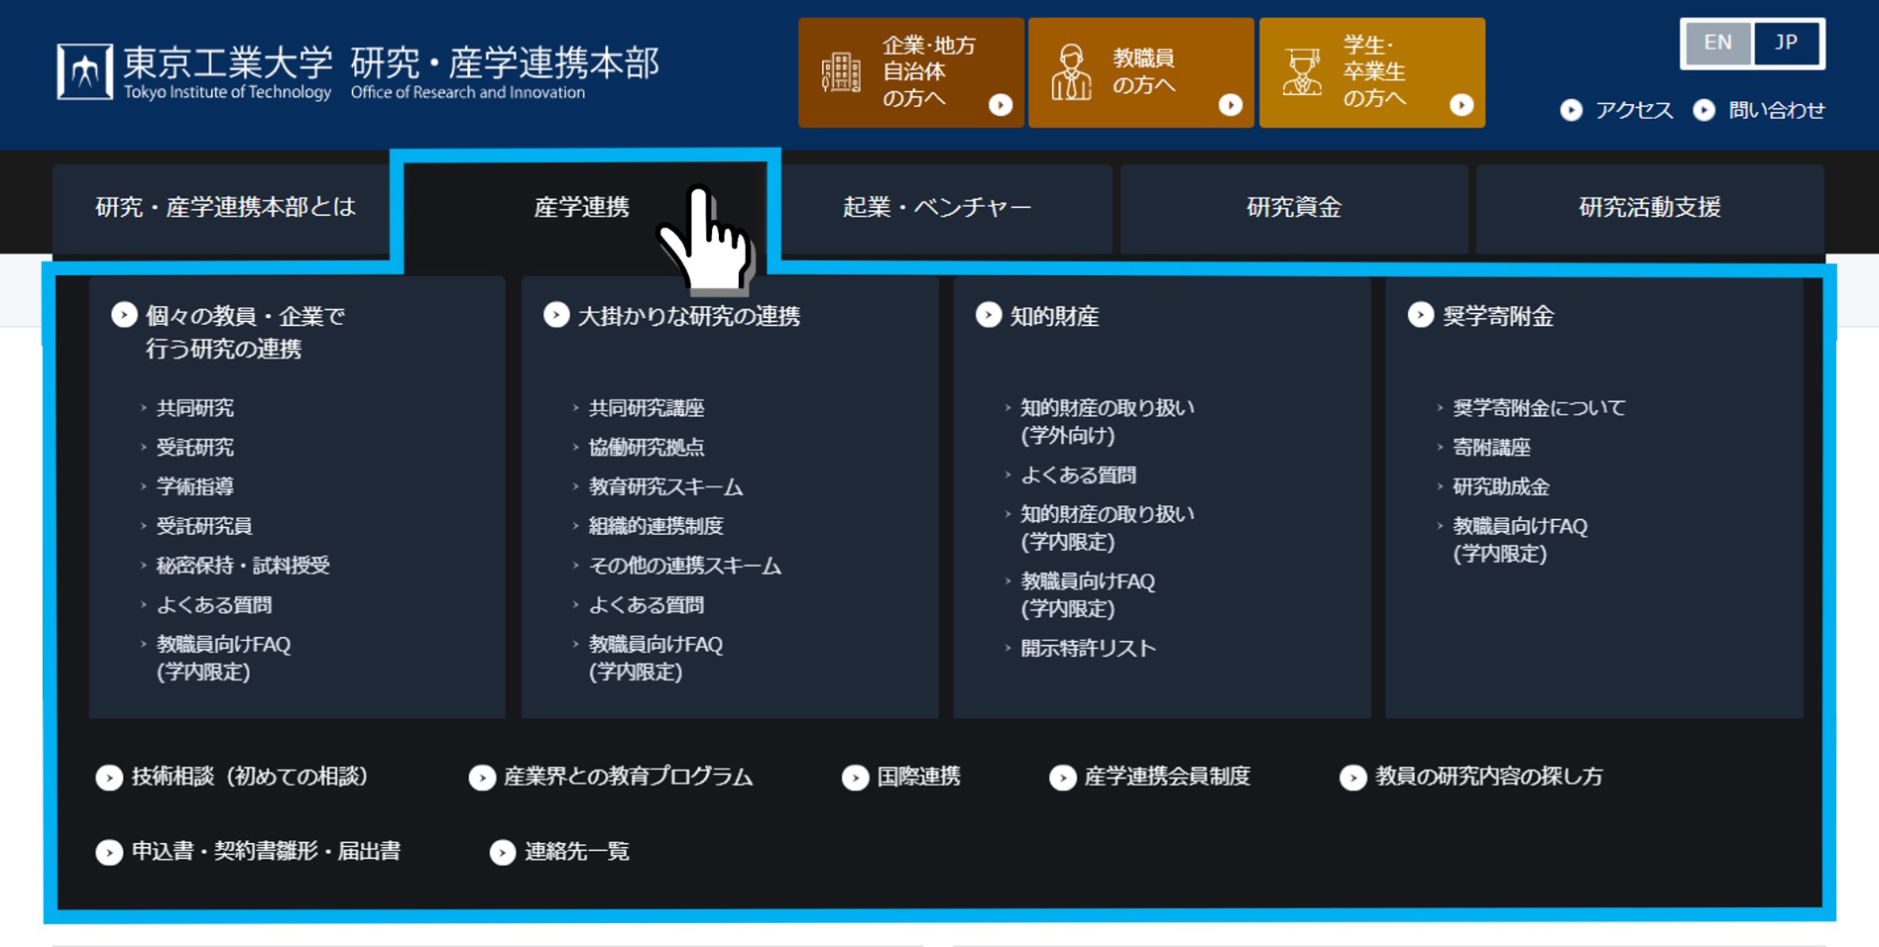
Task: Click the arrow icon beside 問い合わせ
Action: pyautogui.click(x=1703, y=110)
